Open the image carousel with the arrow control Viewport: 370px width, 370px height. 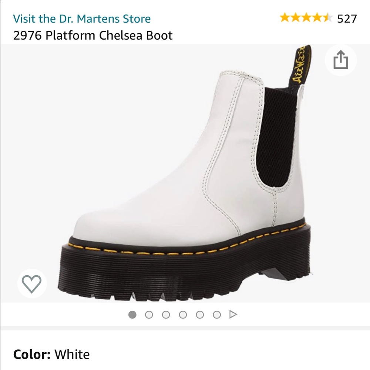(x=233, y=315)
